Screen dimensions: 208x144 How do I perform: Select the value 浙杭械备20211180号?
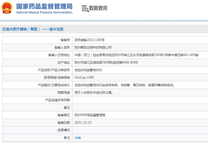tap(89, 40)
